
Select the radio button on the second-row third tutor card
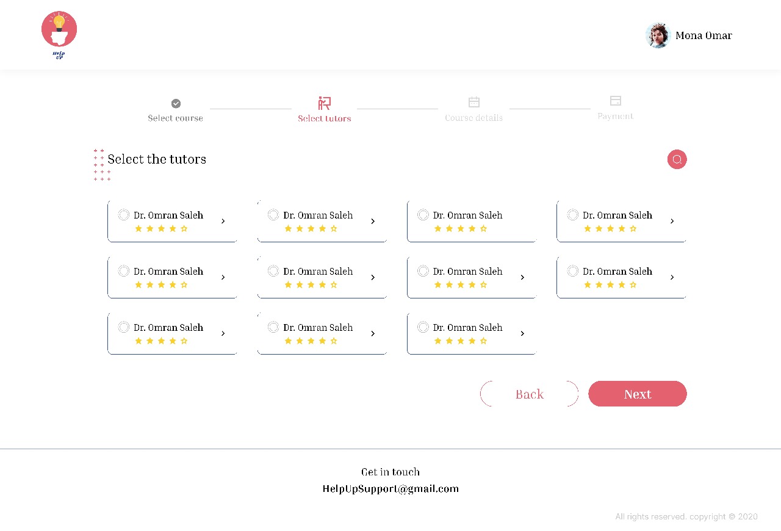423,271
